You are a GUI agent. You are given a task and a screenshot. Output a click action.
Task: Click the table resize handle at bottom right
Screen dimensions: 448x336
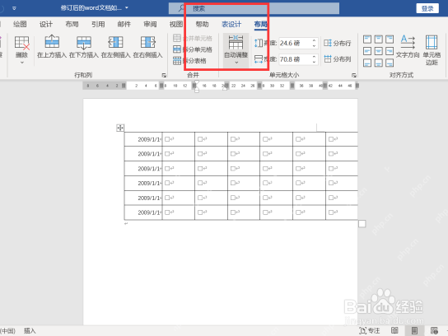coord(362,224)
